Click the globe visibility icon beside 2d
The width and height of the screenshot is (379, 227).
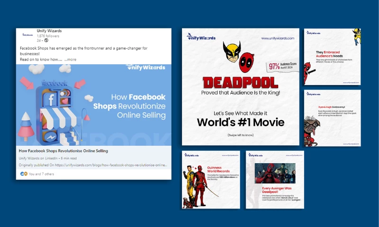click(46, 40)
